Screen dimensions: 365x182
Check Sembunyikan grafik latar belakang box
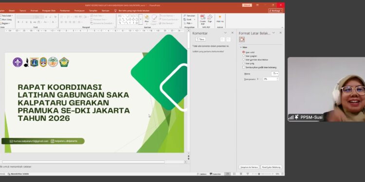pyautogui.click(x=244, y=67)
